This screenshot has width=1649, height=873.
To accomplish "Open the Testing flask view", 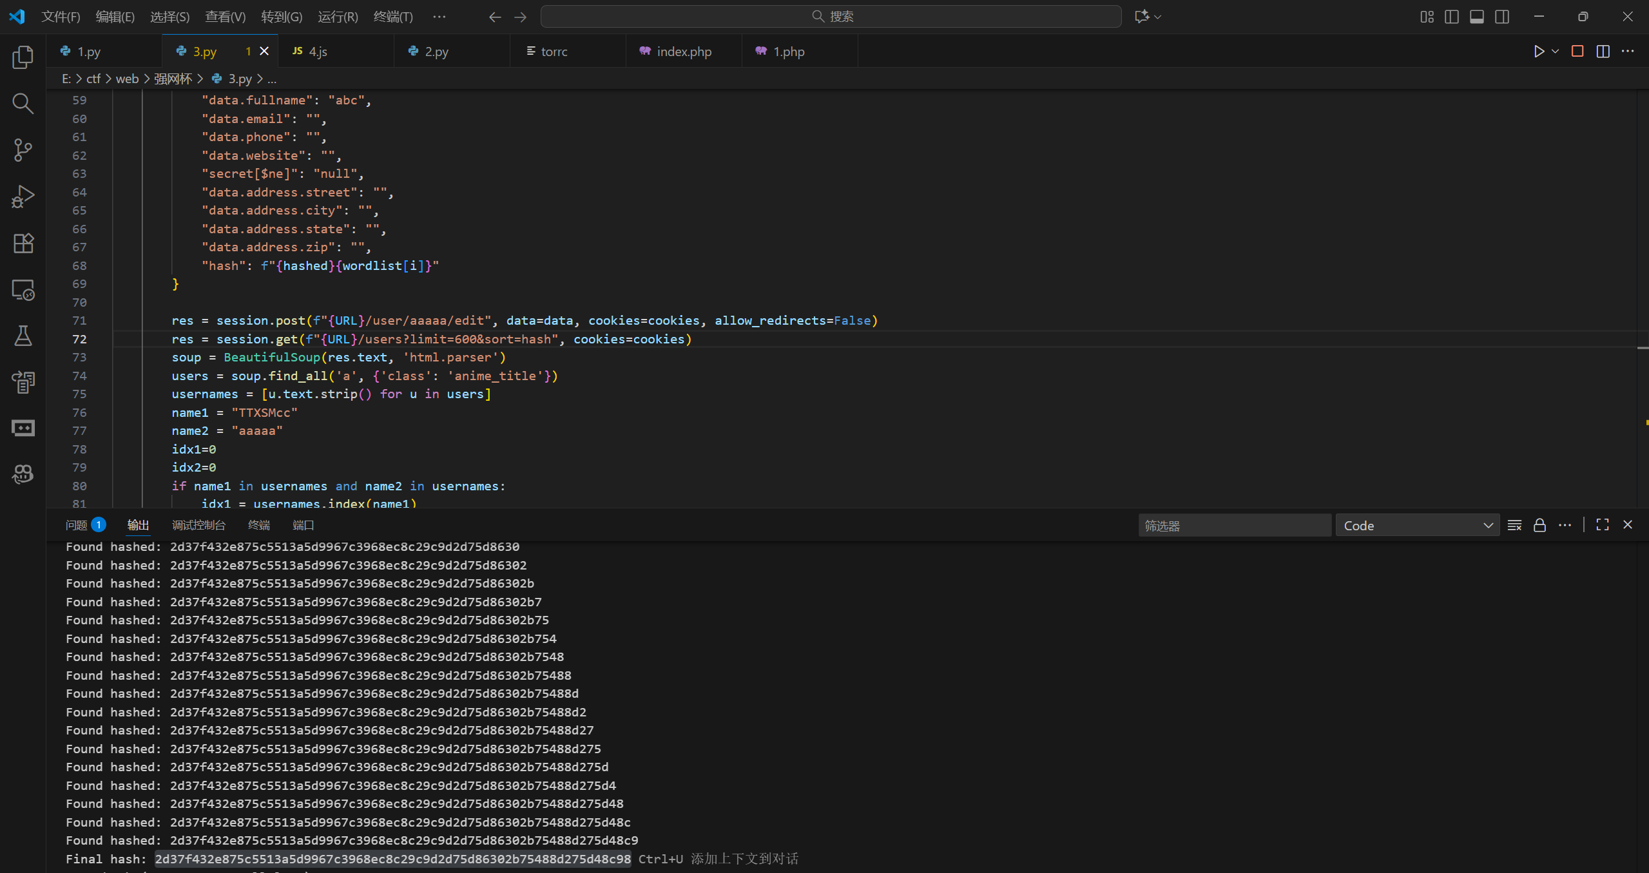I will (23, 336).
